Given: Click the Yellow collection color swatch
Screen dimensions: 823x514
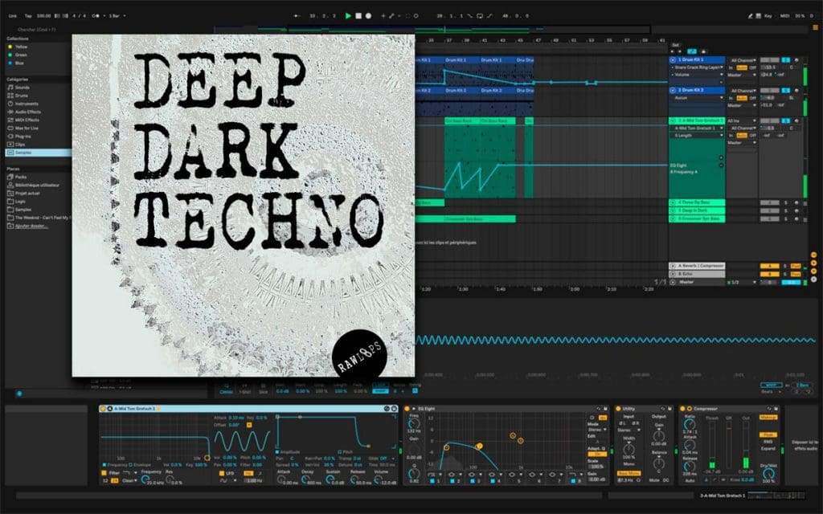Looking at the screenshot, I should pyautogui.click(x=10, y=46).
